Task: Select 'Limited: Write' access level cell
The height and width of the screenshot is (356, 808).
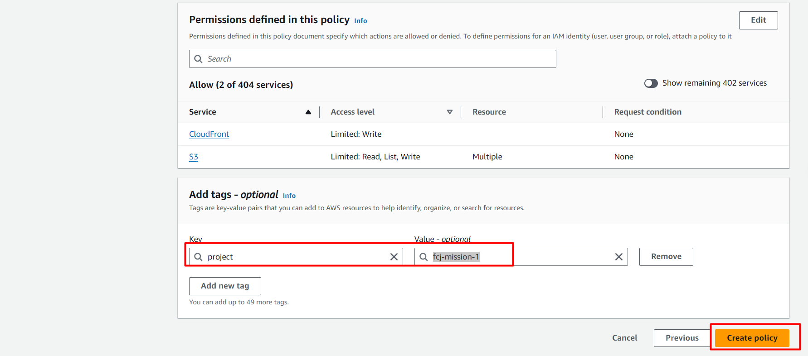Action: click(356, 134)
